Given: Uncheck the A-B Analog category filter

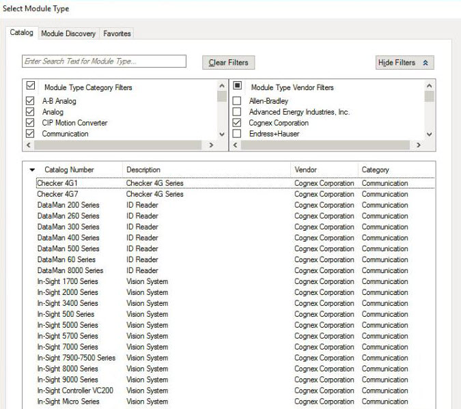Looking at the screenshot, I should click(29, 101).
